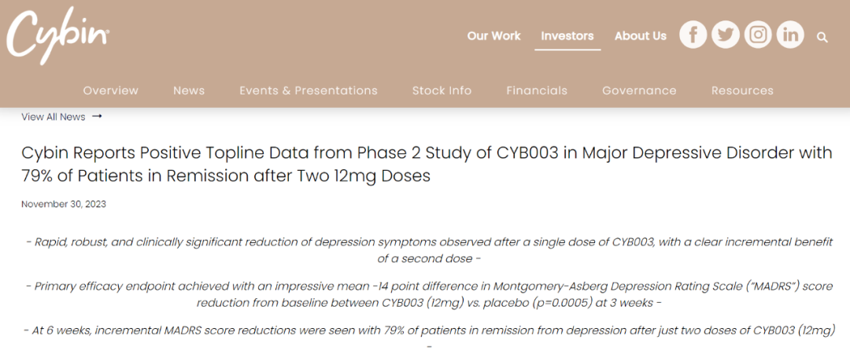Click the View All News link
This screenshot has width=850, height=358.
(53, 116)
